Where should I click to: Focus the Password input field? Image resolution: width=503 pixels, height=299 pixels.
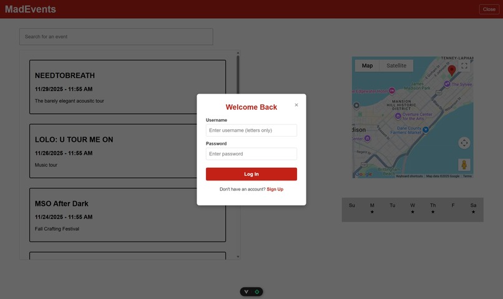coord(251,154)
